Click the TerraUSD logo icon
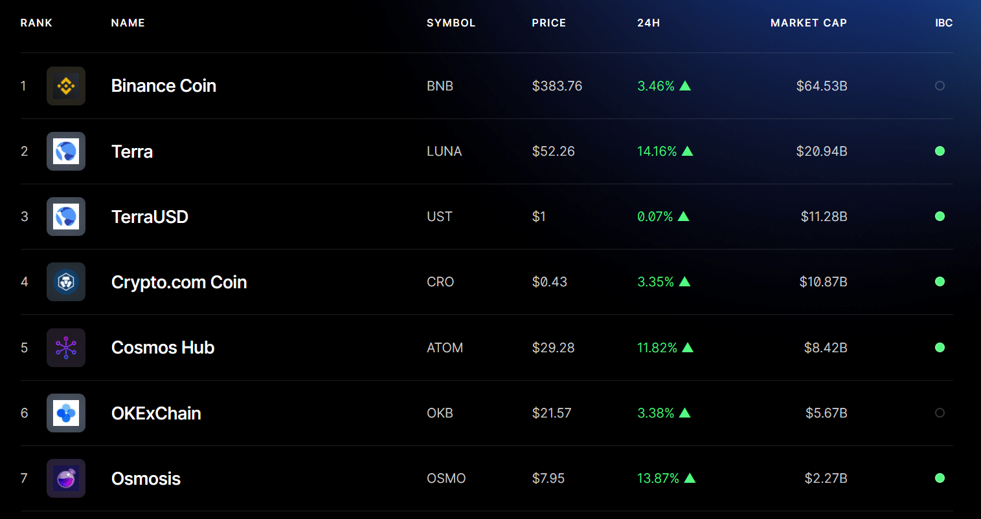 click(x=66, y=217)
